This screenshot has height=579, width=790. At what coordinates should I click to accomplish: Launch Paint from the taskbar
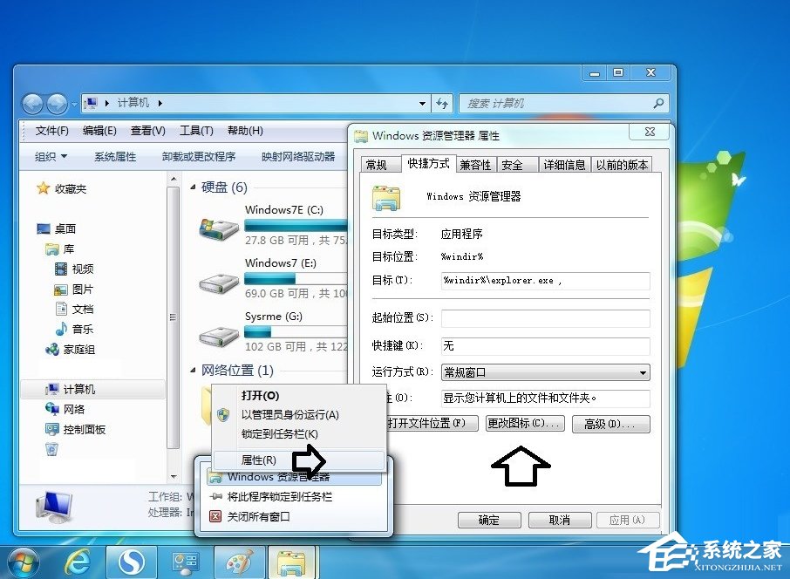tap(239, 561)
